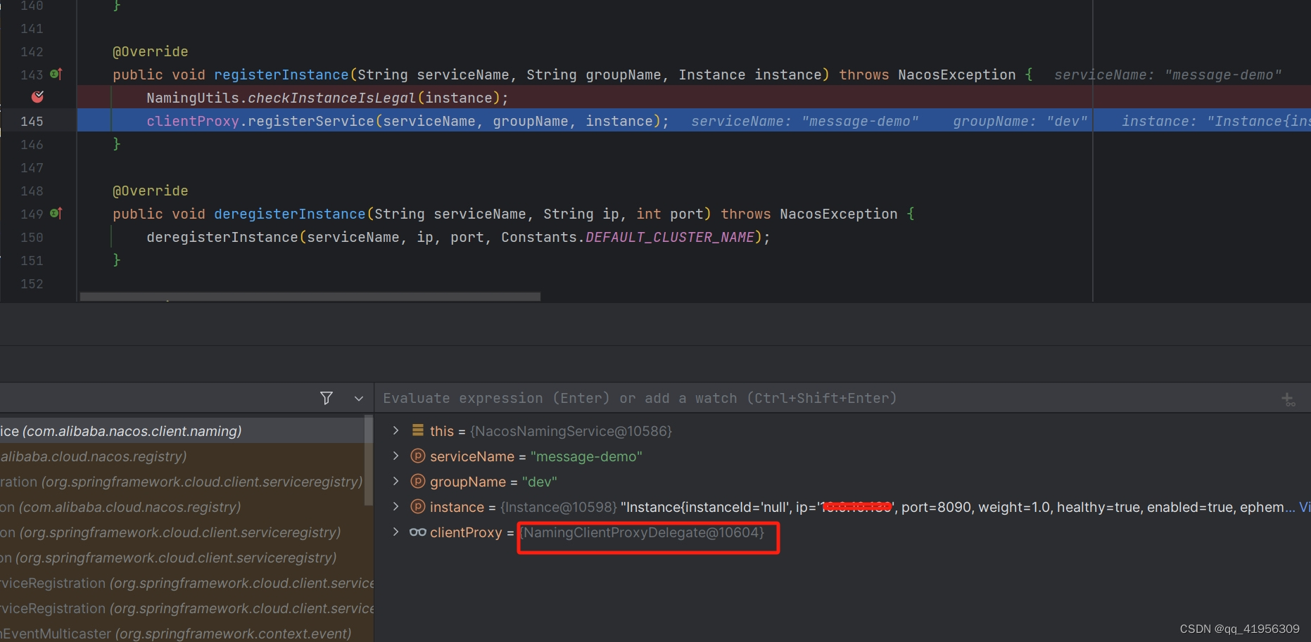The width and height of the screenshot is (1311, 642).
Task: Expand the 'this' variable node
Action: coord(396,430)
